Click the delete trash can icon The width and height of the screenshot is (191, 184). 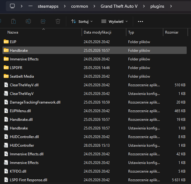58,22
